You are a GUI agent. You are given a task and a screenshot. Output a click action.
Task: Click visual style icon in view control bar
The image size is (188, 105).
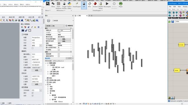(86, 104)
